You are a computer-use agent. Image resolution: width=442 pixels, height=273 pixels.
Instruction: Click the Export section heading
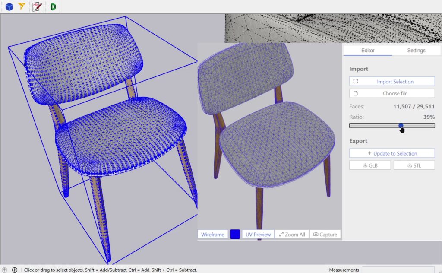358,141
